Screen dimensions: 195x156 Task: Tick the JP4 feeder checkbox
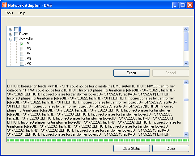point(22,54)
